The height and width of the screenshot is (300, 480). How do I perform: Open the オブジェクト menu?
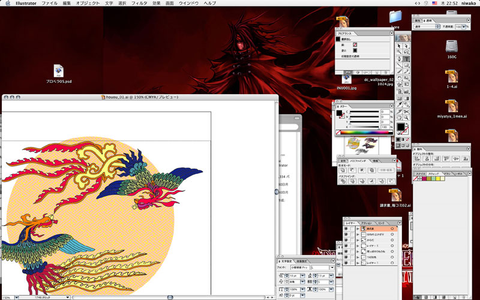click(88, 3)
